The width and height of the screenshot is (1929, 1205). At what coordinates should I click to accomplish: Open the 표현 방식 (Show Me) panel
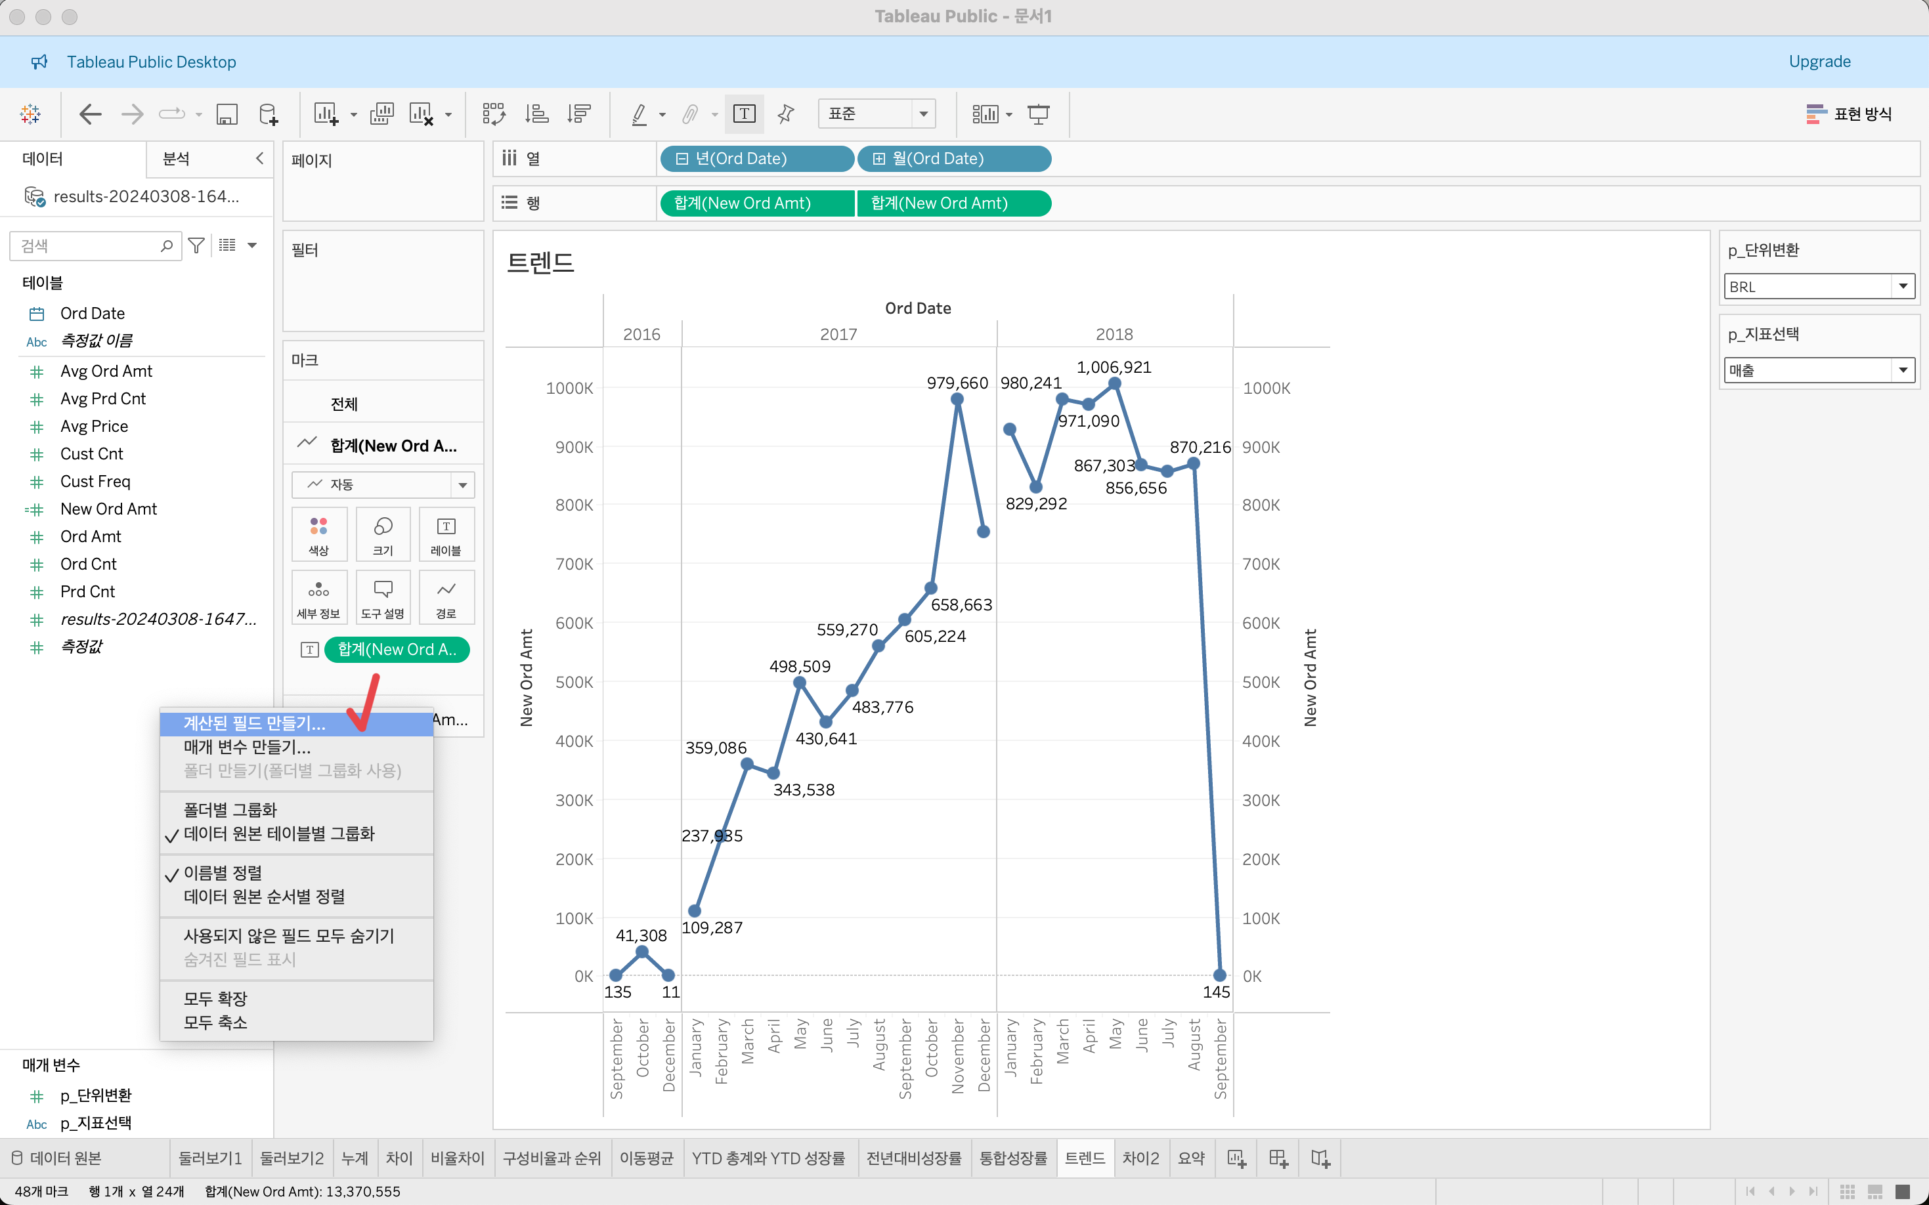click(1850, 114)
